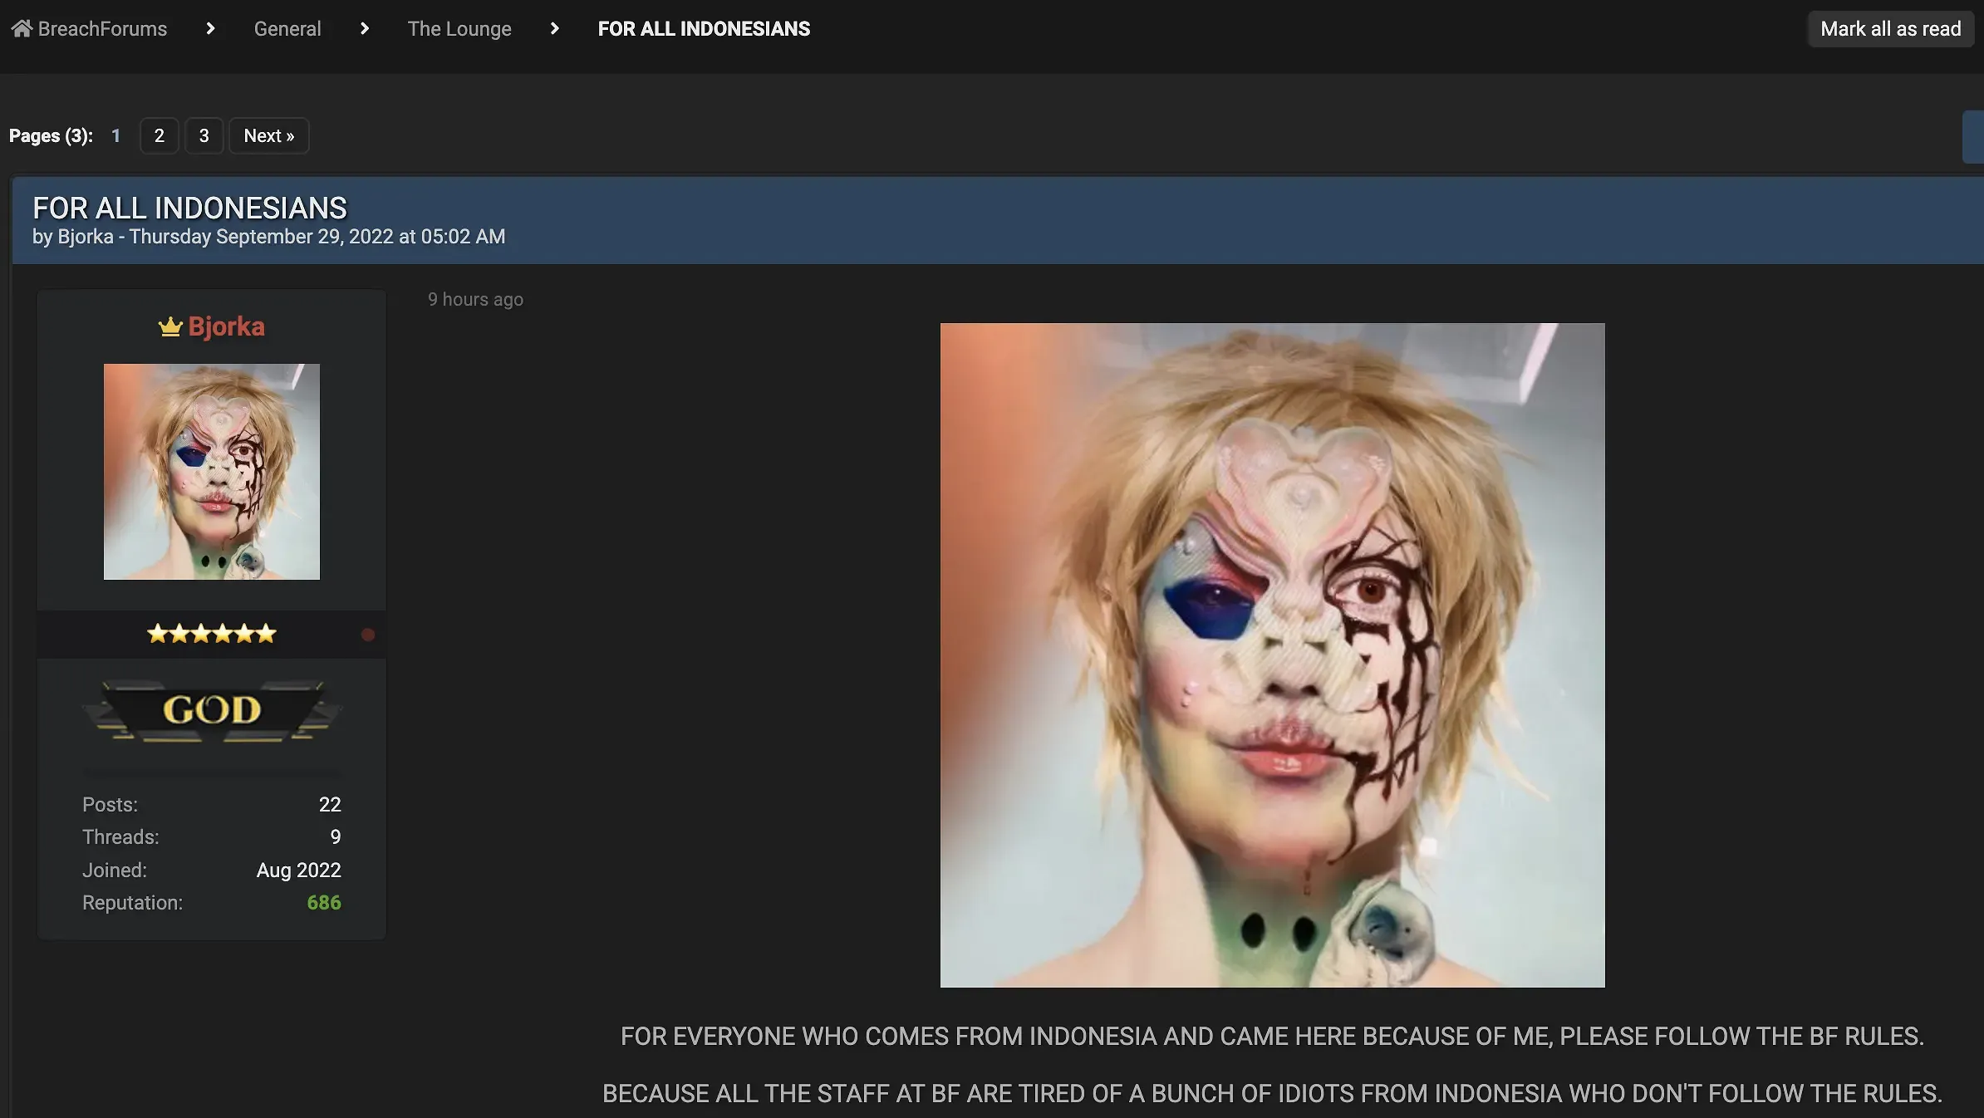
Task: Click chevron after General breadcrumb
Action: [x=364, y=28]
